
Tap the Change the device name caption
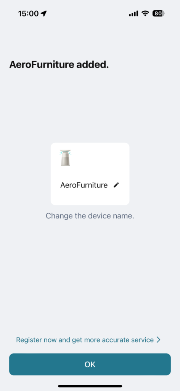tap(90, 216)
